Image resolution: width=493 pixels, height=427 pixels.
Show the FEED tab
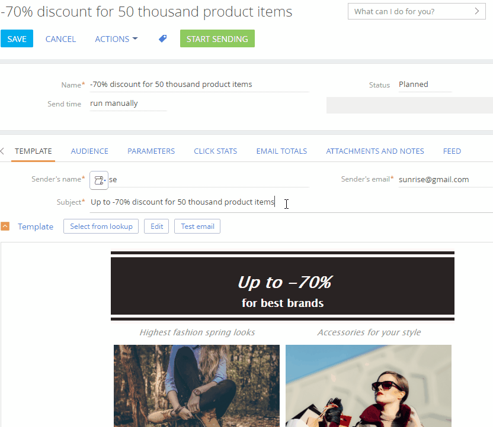click(x=452, y=151)
